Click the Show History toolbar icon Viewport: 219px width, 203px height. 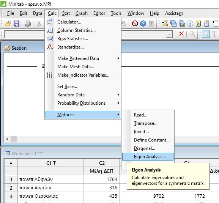(198, 24)
